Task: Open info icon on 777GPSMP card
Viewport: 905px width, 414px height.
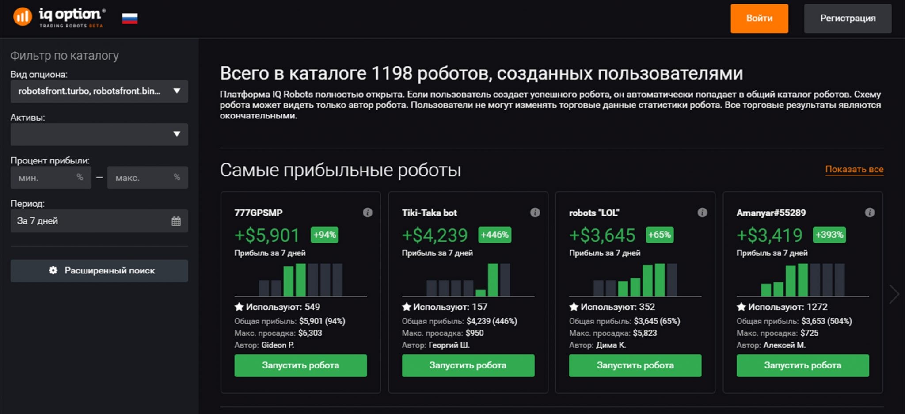Action: click(x=367, y=213)
